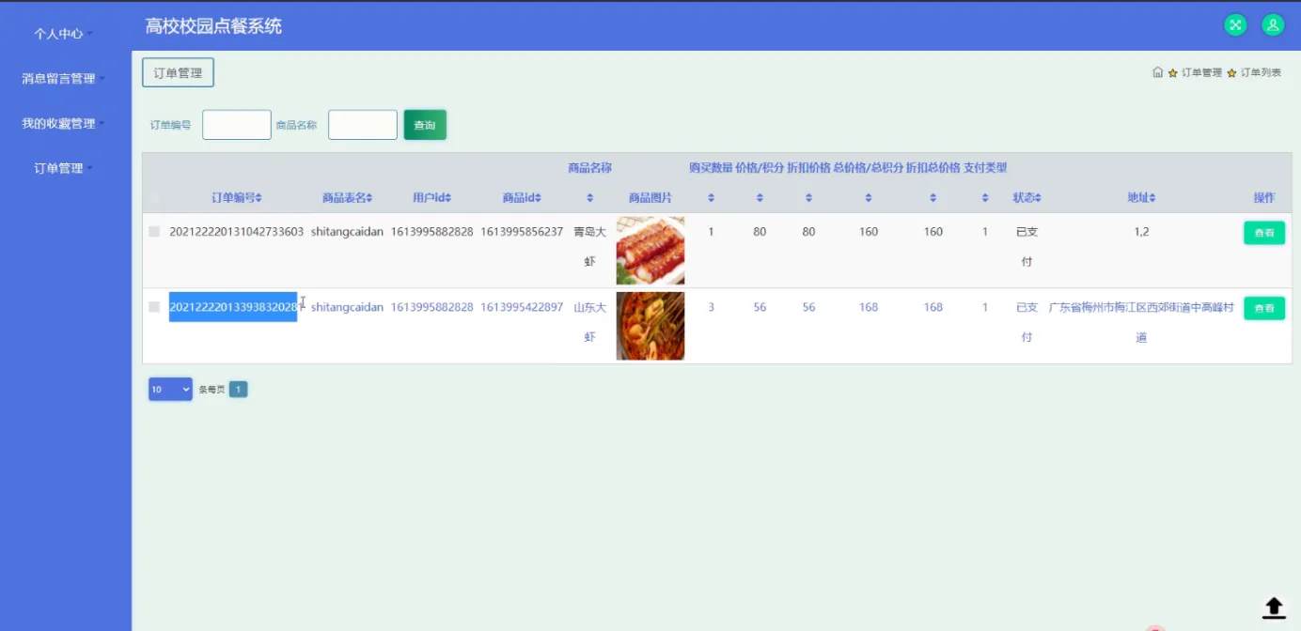Click sort arrows under 支付类型 header
The height and width of the screenshot is (631, 1301).
(985, 198)
